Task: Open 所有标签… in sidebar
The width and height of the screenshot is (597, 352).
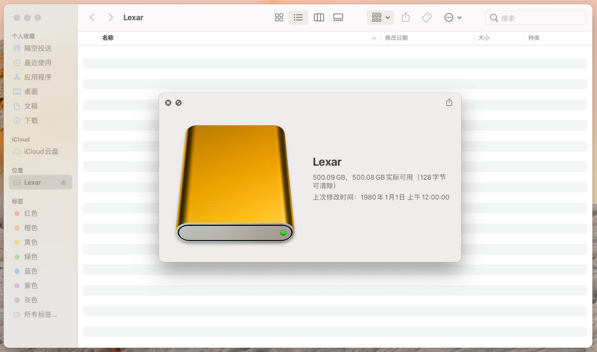Action: (40, 314)
